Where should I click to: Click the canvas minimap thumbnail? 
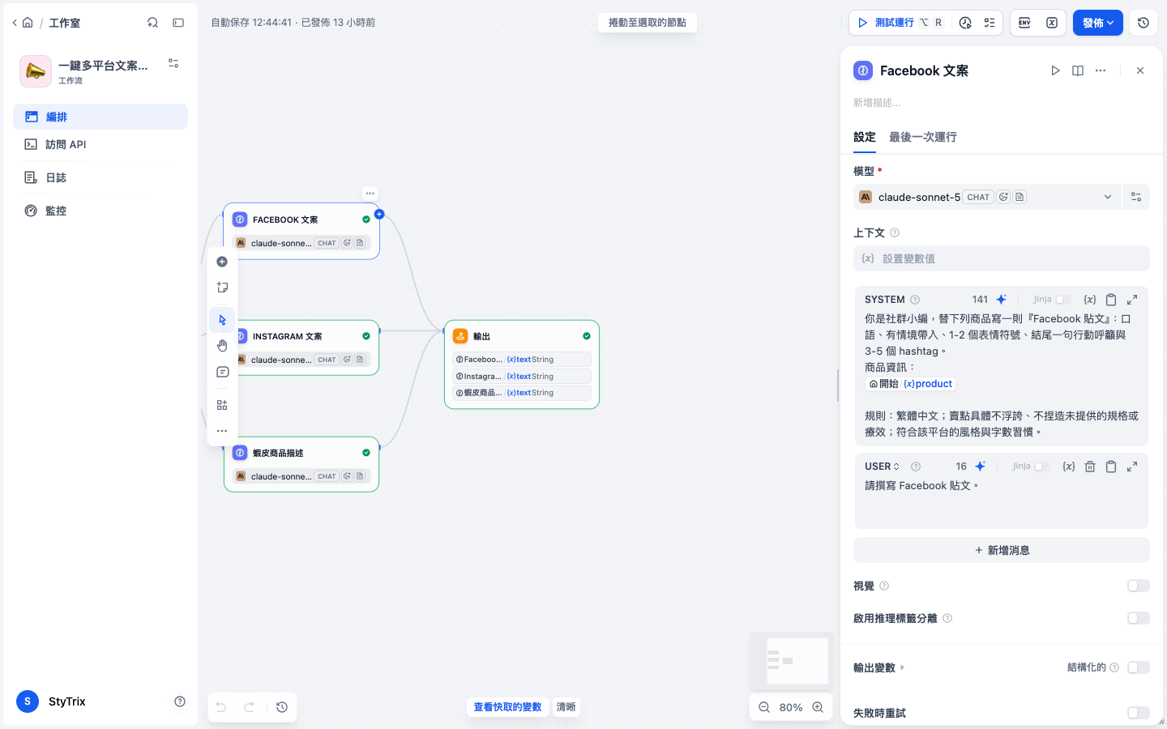[791, 661]
